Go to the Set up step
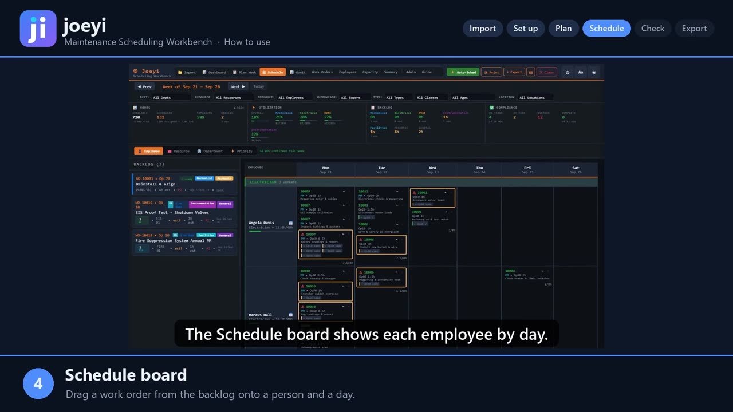Screen dimensions: 733x412 (526, 29)
